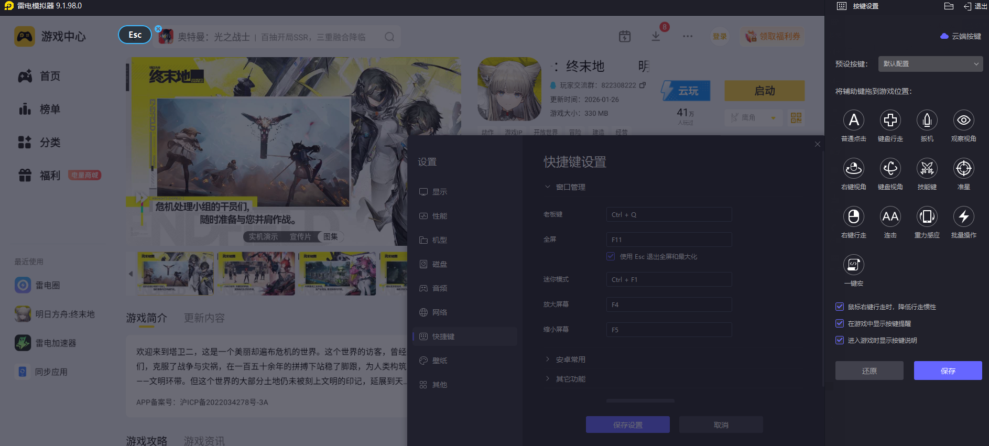The height and width of the screenshot is (446, 989).
Task: Open 雷电加速器 from recently used
Action: [46, 343]
